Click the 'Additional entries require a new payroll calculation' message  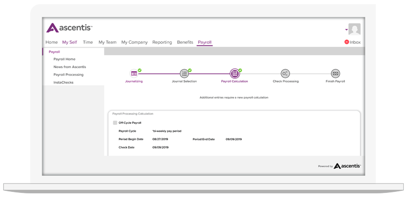(234, 97)
